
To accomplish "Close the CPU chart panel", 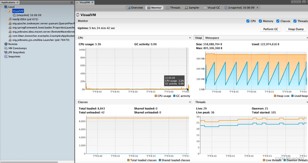I will click(x=190, y=38).
